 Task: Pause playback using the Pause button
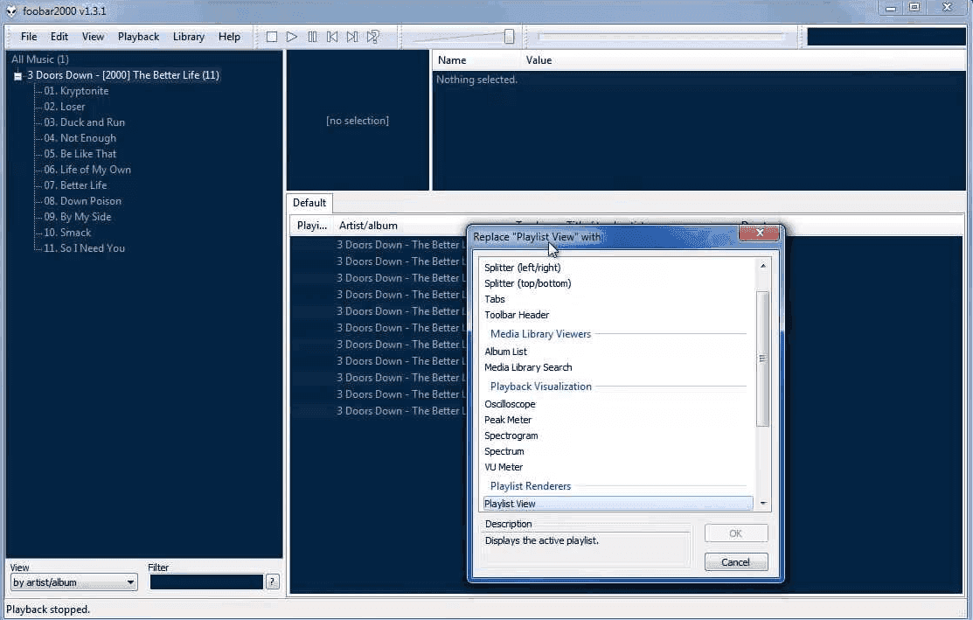point(312,37)
